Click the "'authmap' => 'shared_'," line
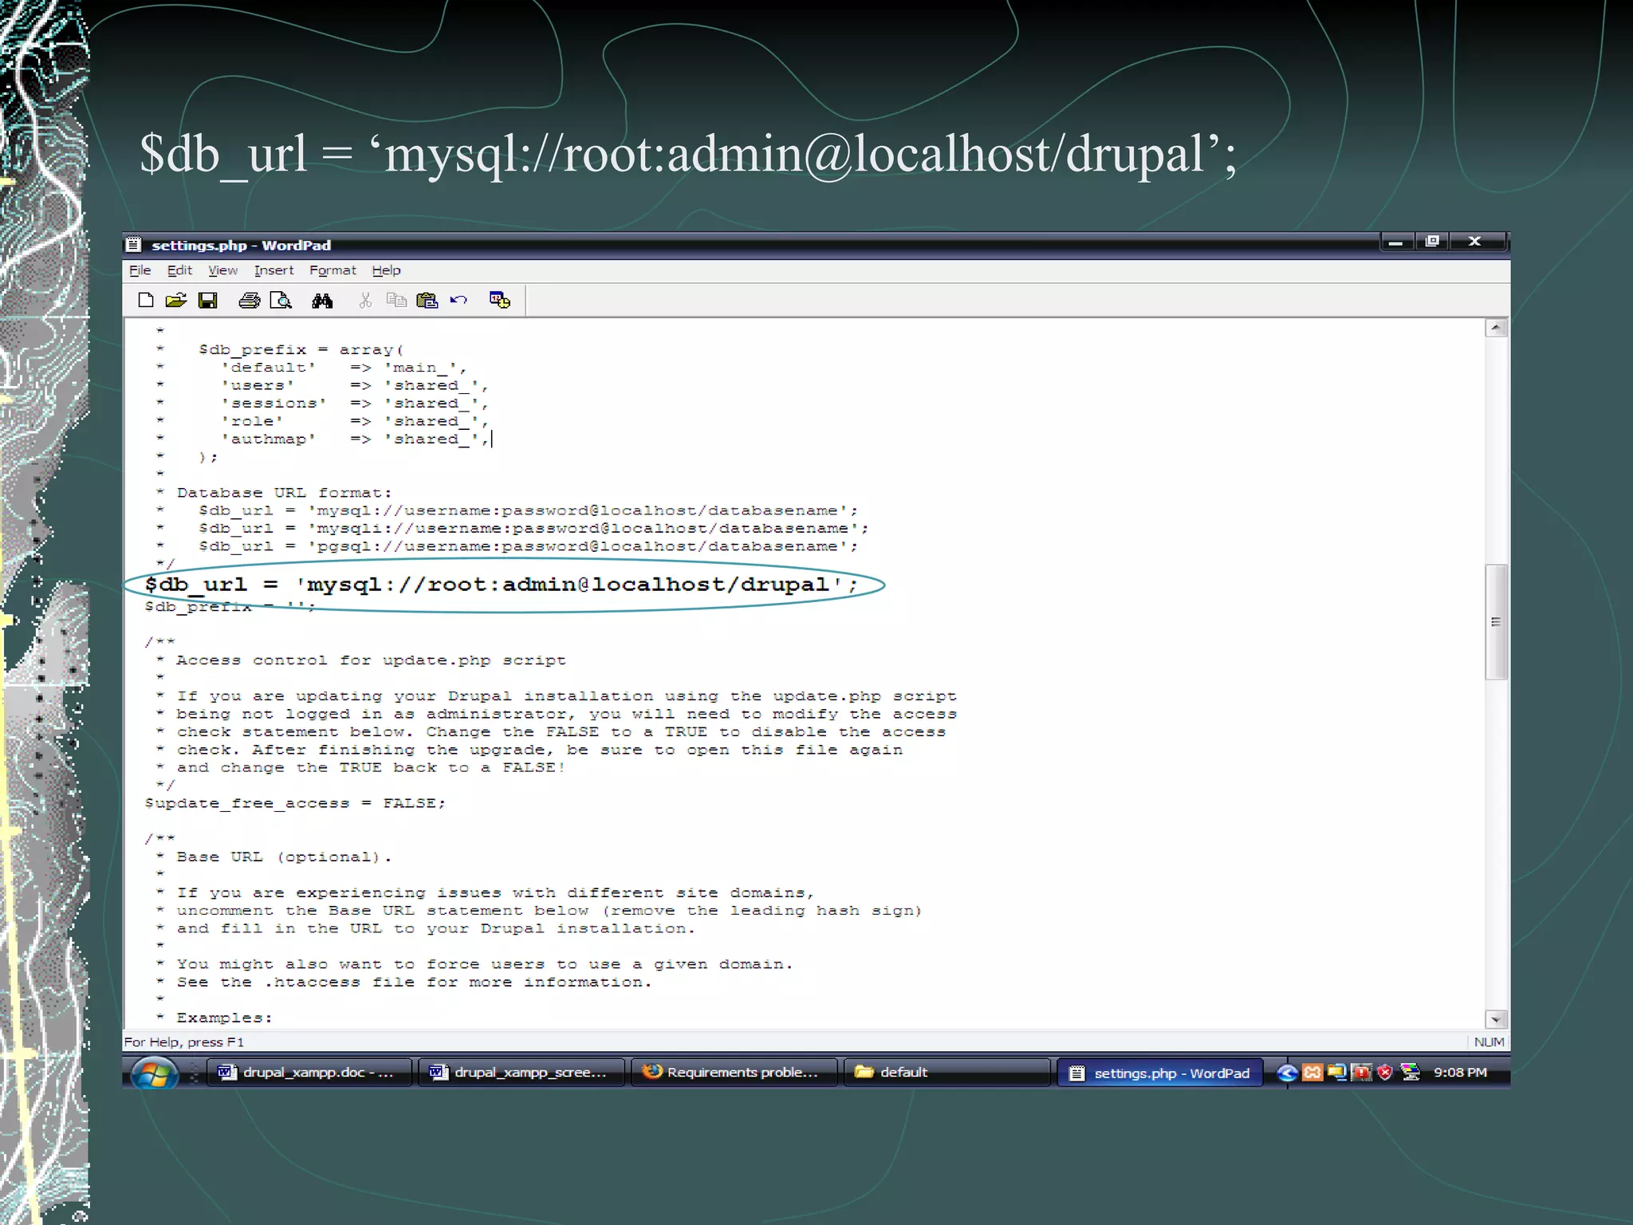1633x1225 pixels. (x=355, y=439)
